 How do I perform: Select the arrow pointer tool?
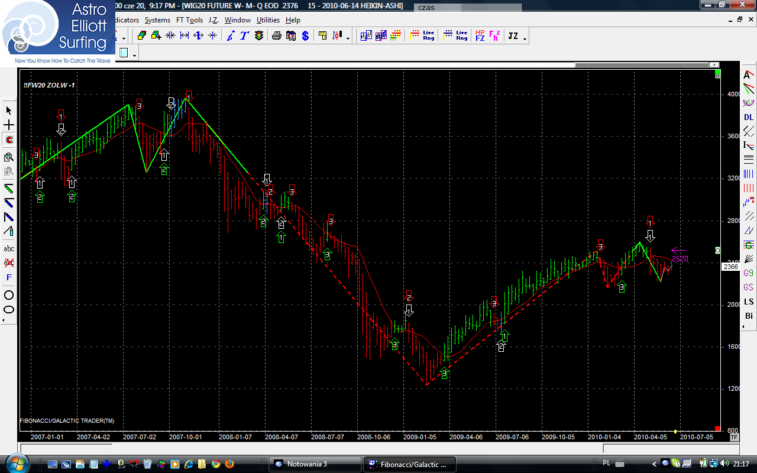click(x=9, y=111)
